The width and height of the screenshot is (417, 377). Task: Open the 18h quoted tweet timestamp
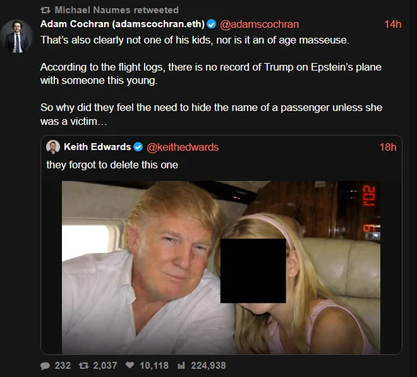tap(388, 147)
